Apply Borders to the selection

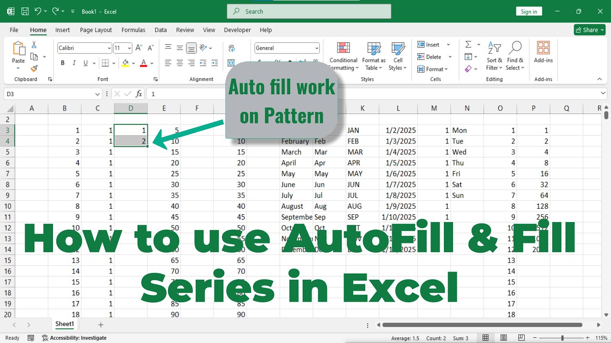coord(105,63)
